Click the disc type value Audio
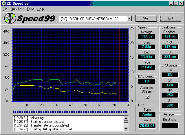Image resolution: width=185 pixels, height=135 pixels. [147, 114]
